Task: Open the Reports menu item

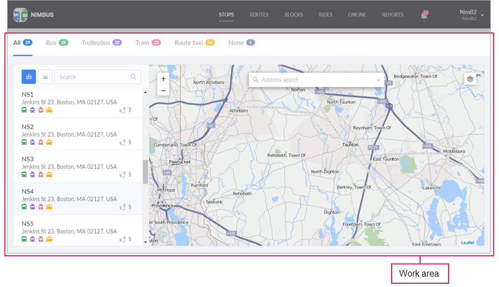Action: (x=393, y=15)
